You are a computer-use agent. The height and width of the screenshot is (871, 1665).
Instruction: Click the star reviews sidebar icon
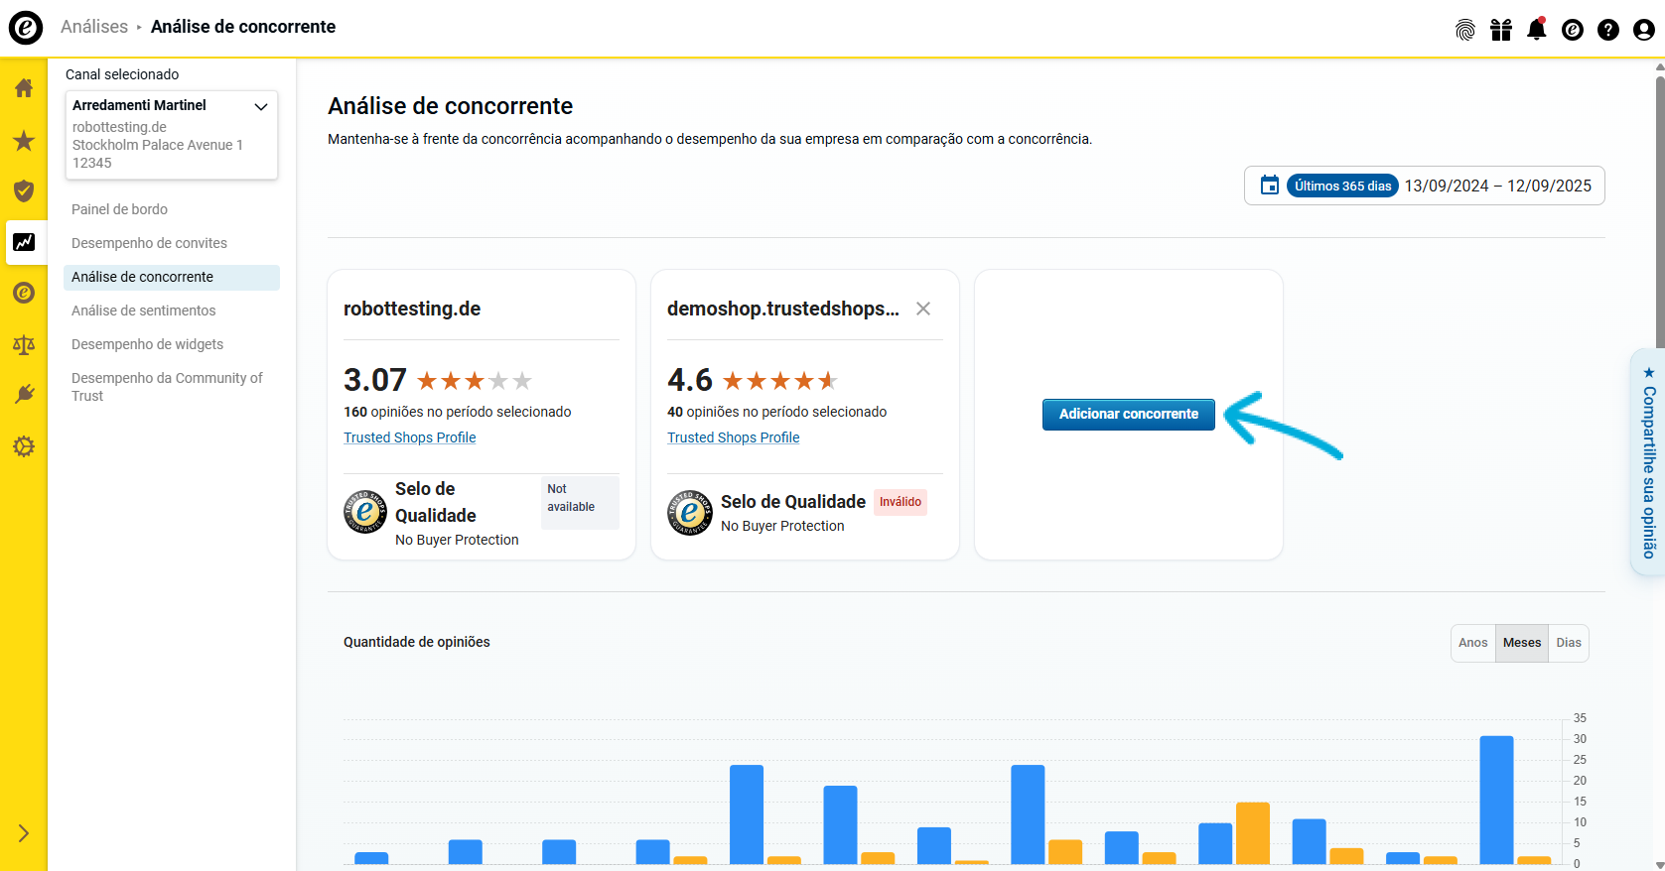click(24, 141)
